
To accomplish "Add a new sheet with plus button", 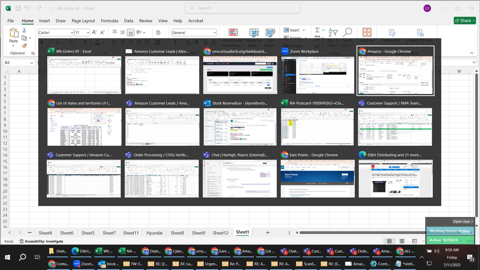I will 268,232.
